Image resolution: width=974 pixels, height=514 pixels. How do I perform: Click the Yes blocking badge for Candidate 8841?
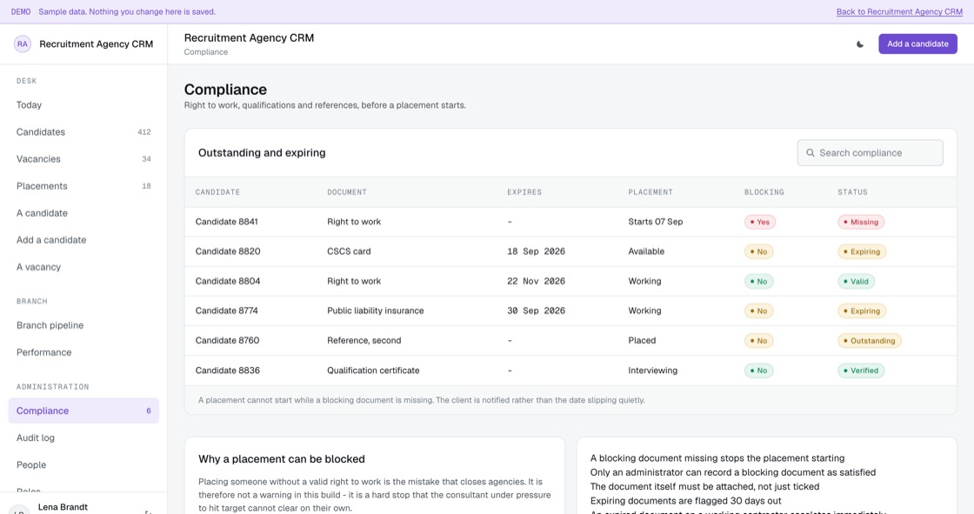click(x=760, y=222)
